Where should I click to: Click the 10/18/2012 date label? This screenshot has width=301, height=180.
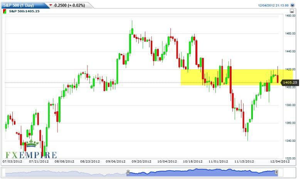pos(193,161)
